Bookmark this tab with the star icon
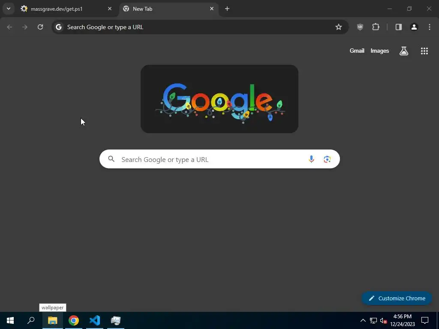 (339, 27)
